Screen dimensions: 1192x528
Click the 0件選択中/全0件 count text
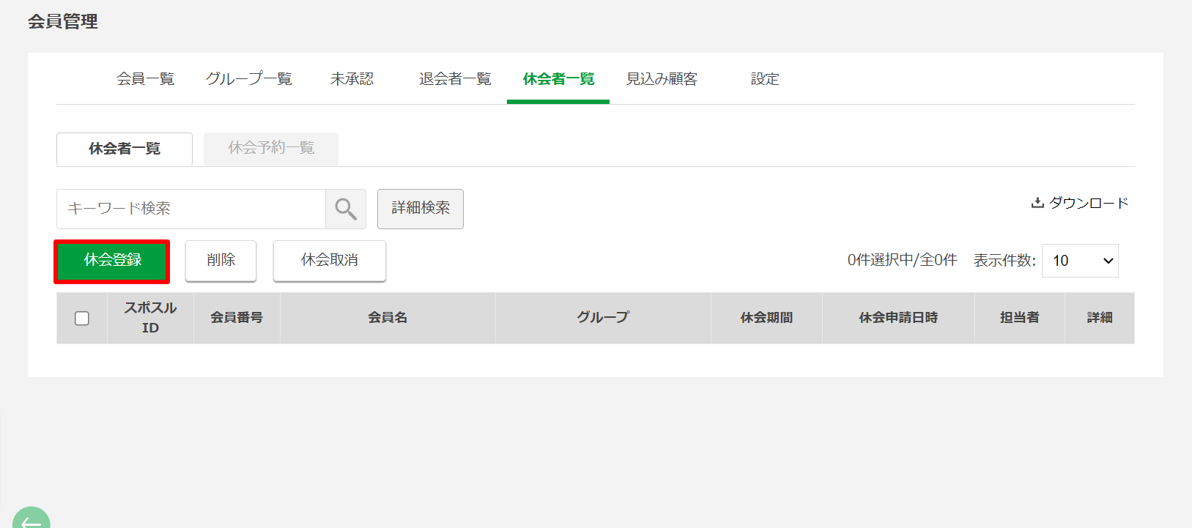(x=902, y=261)
